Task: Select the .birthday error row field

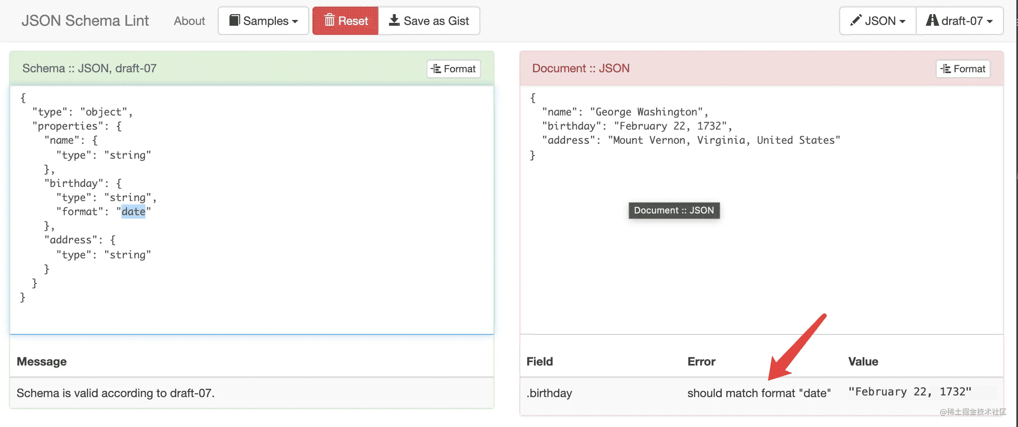Action: point(549,393)
